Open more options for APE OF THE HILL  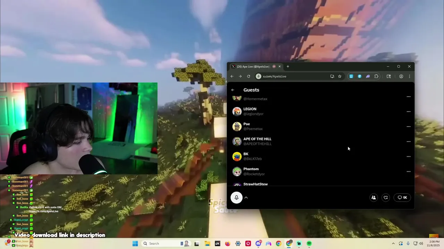tap(408, 141)
